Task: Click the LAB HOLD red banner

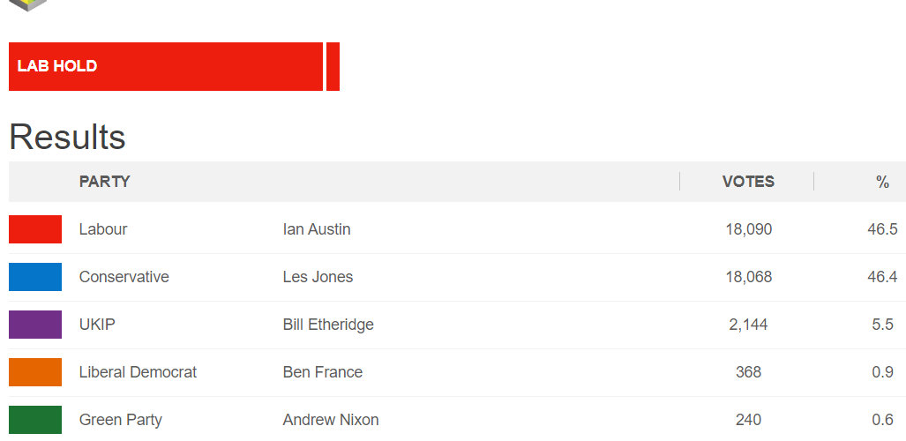Action: [x=166, y=66]
